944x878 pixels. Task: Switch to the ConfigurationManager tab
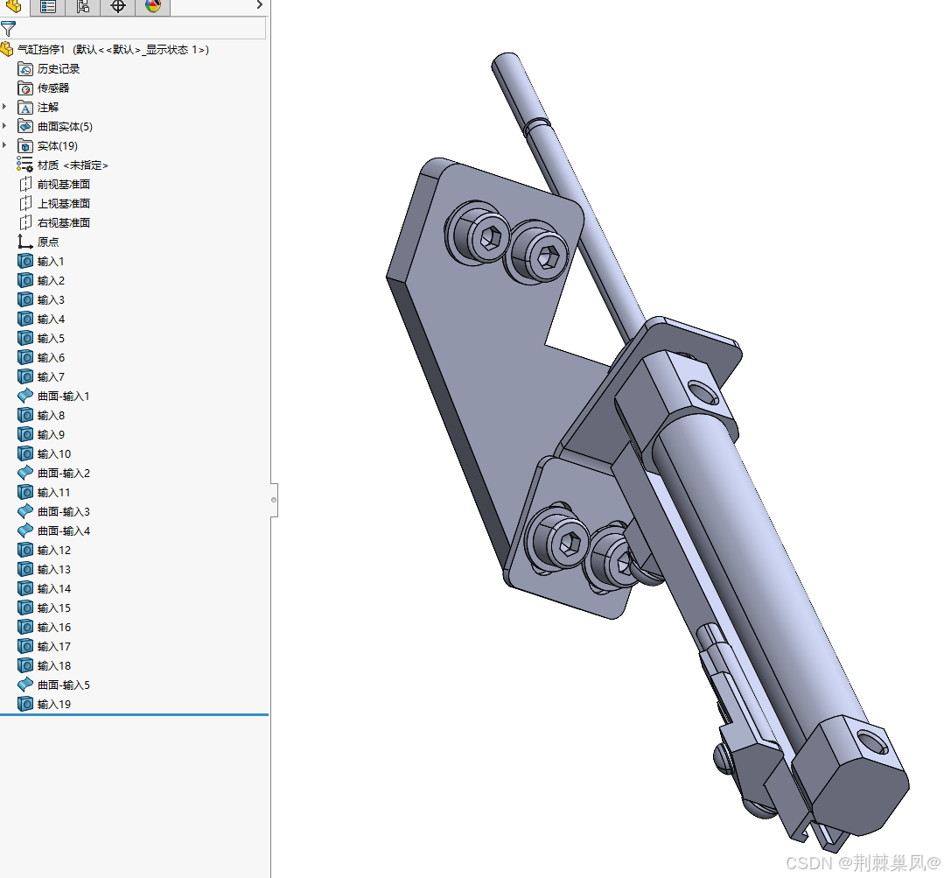[82, 7]
